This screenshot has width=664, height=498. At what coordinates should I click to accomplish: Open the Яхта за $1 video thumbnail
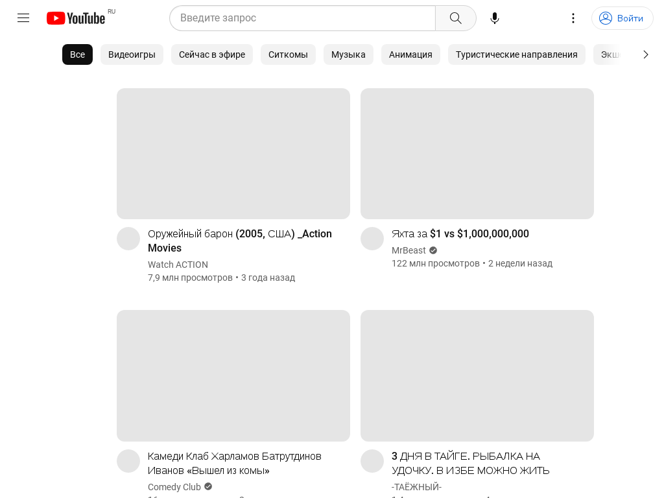tap(477, 154)
